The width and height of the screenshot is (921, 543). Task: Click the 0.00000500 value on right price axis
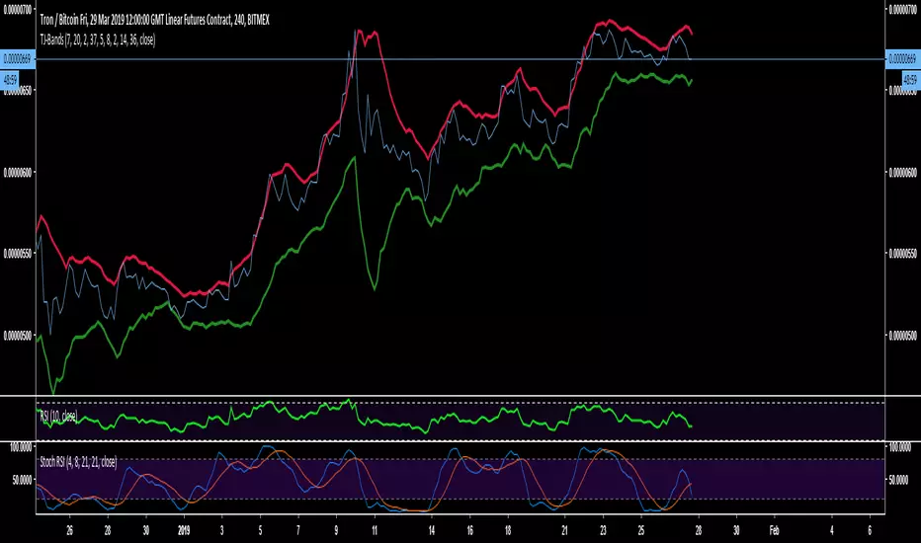(903, 336)
